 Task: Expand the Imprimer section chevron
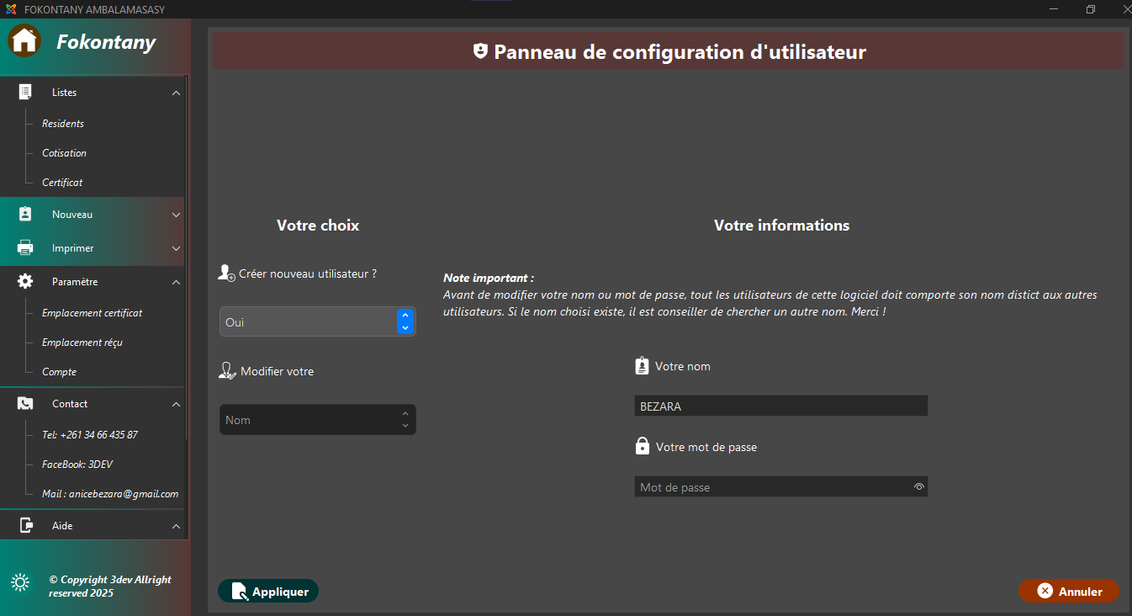coord(176,248)
